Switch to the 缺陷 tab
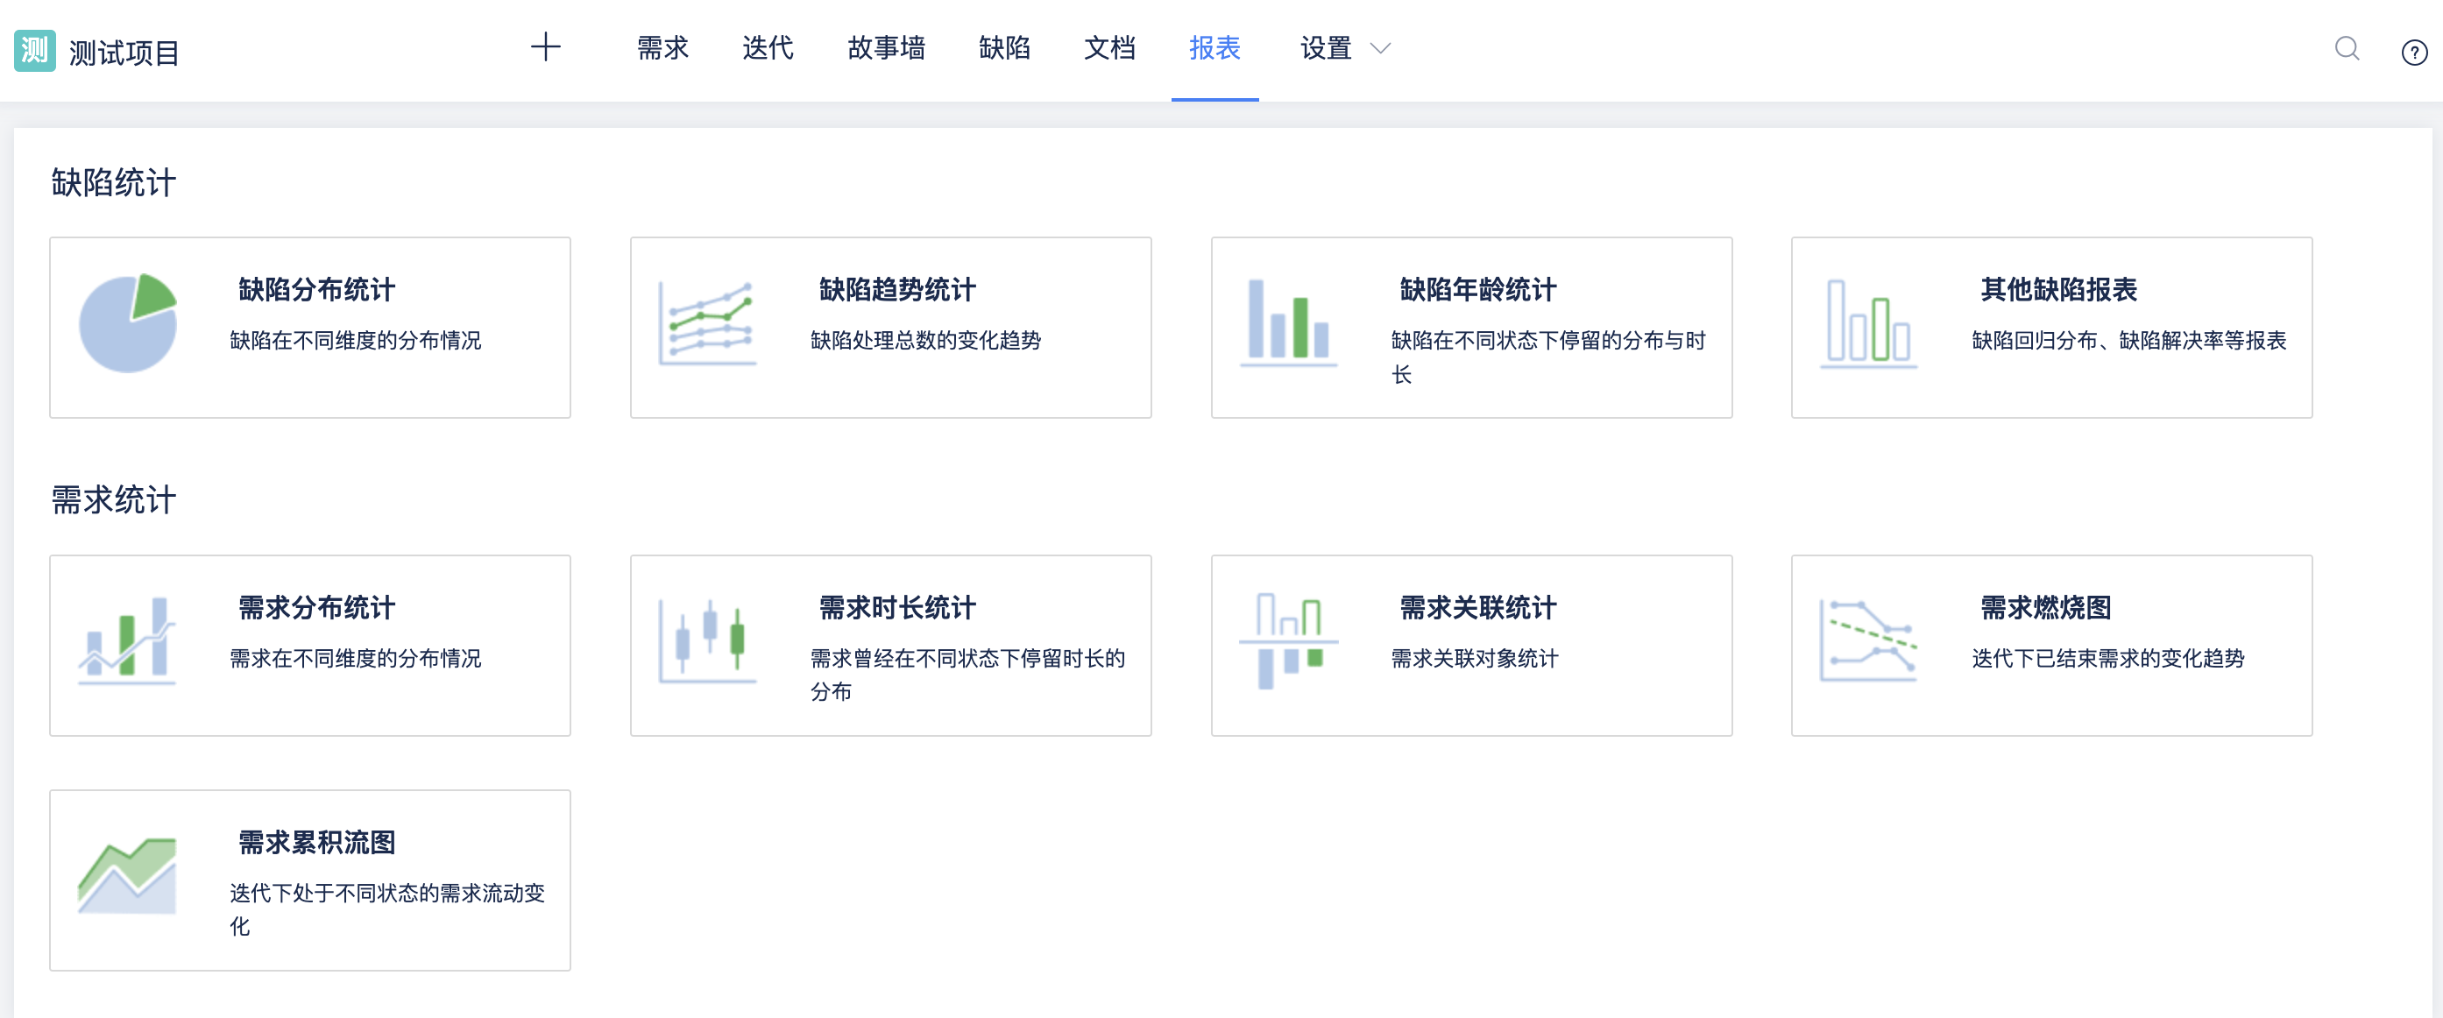 (1004, 48)
